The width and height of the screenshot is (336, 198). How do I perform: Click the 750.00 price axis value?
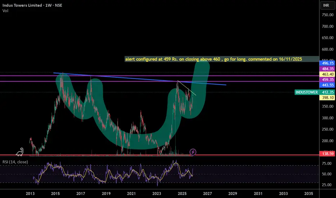pyautogui.click(x=328, y=15)
